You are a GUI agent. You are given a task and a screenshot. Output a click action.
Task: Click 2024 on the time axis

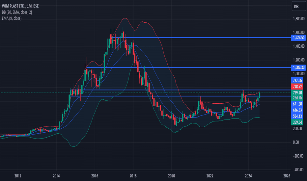248,176
